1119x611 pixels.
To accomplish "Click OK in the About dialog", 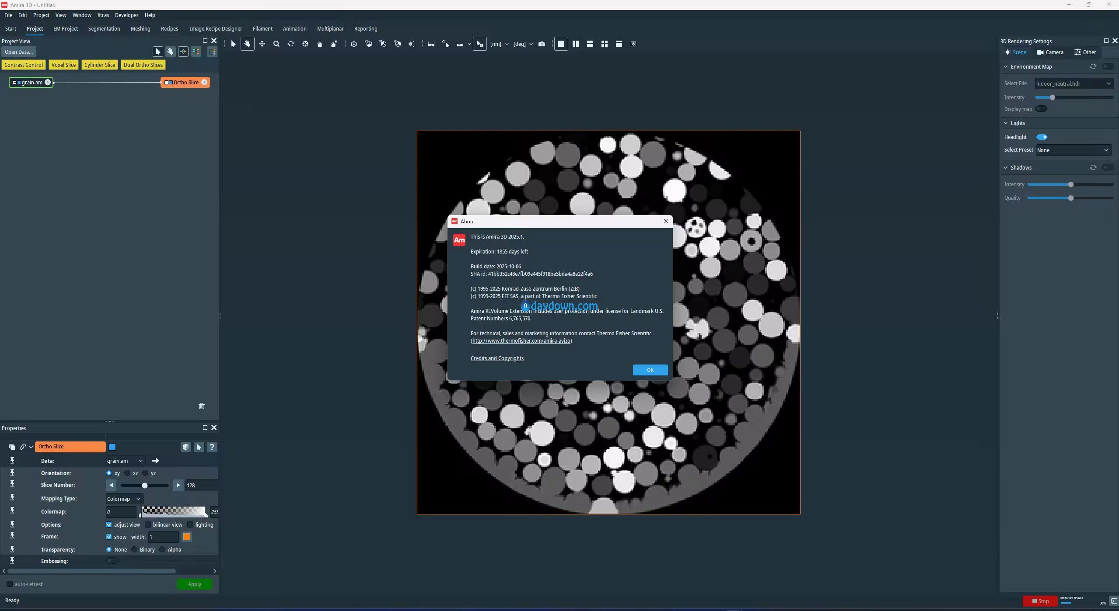I will tap(650, 370).
